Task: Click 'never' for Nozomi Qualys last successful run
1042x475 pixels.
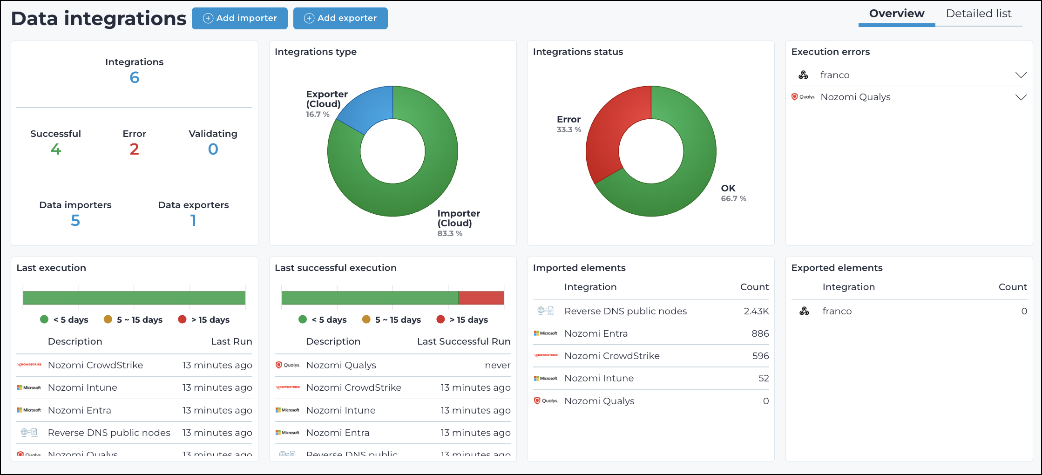Action: 498,365
